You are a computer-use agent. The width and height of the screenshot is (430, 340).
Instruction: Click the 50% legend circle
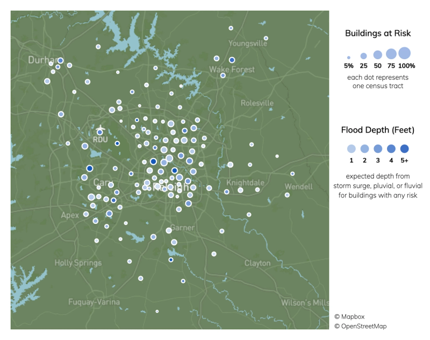(377, 54)
